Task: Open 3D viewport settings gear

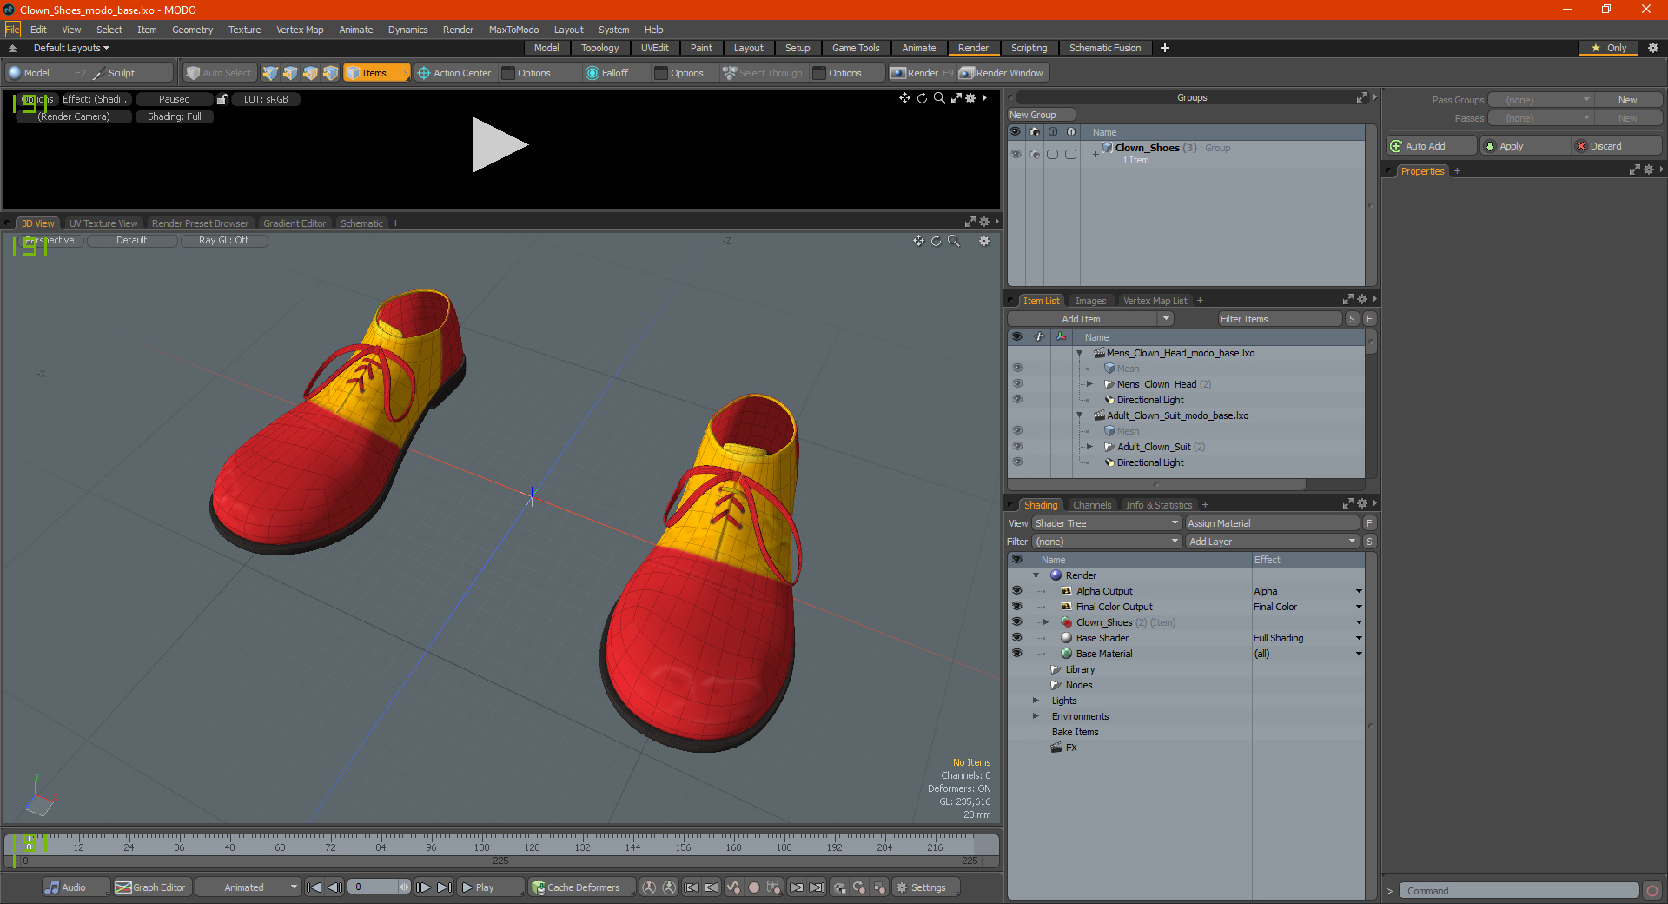Action: [x=984, y=241]
